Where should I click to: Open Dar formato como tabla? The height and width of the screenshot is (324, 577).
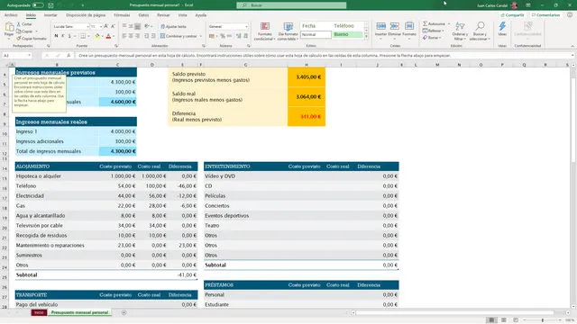288,31
